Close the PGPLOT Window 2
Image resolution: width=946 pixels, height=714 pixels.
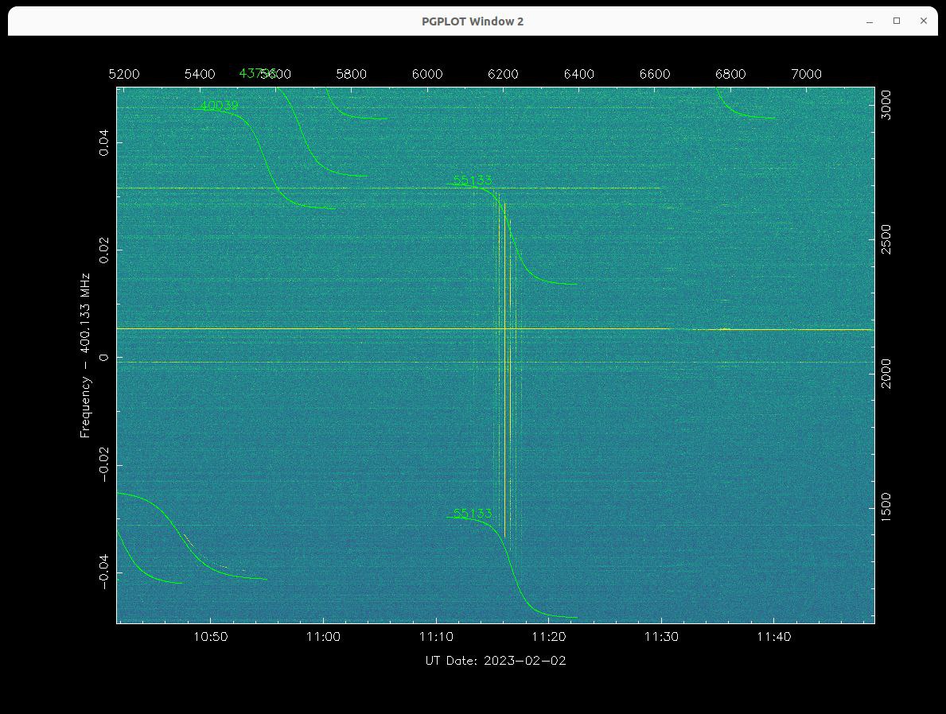click(924, 21)
